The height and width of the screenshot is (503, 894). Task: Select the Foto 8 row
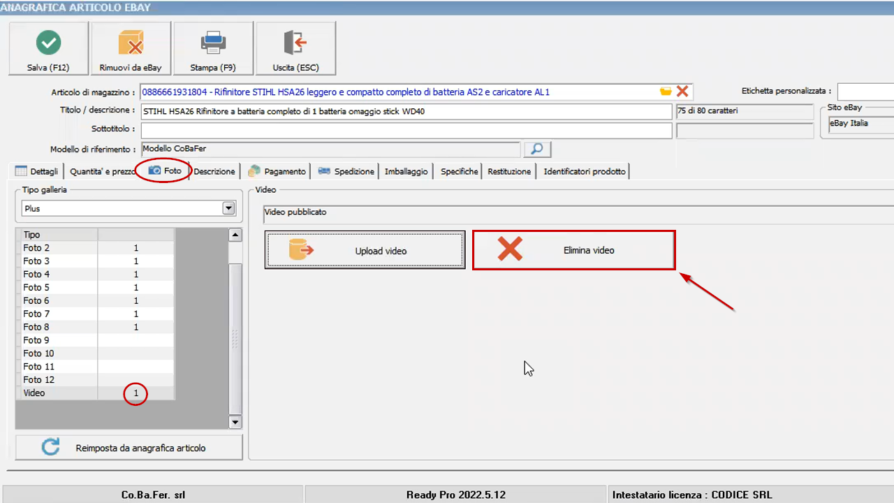coord(95,327)
